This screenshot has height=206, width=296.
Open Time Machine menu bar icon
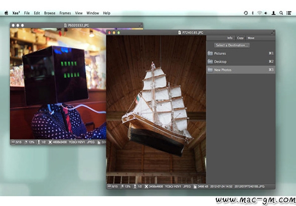pyautogui.click(x=246, y=13)
